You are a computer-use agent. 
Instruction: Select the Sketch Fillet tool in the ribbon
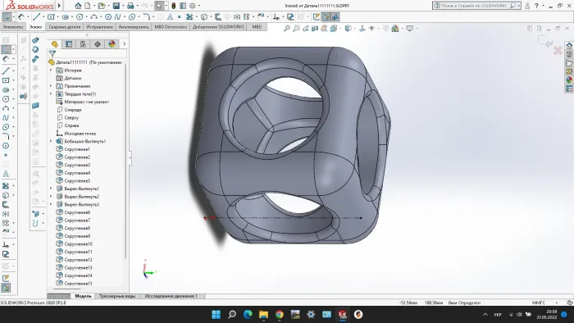point(146,17)
